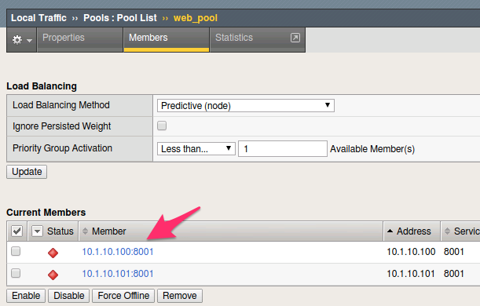This screenshot has width=480, height=306.
Task: Click the Priority Group Activation label
Action: pyautogui.click(x=62, y=148)
